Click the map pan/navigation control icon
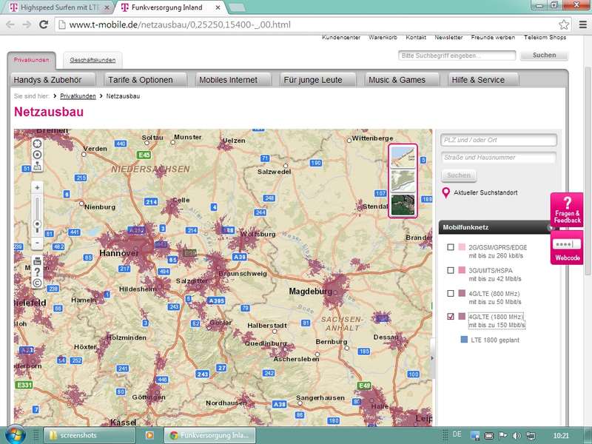This screenshot has width=592, height=444. tap(37, 142)
